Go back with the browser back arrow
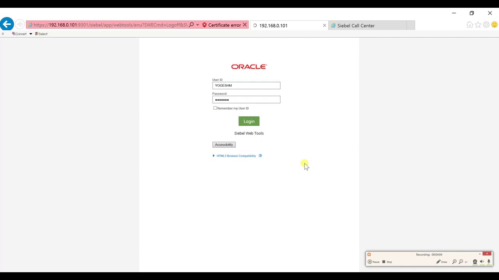This screenshot has width=499, height=280. tap(7, 24)
